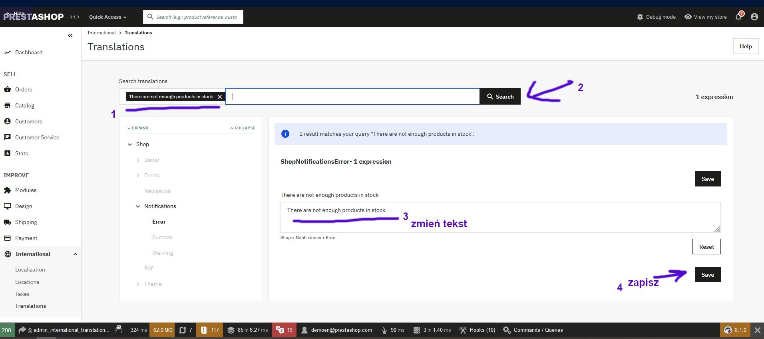
Task: Select Pdf in the domain tree
Action: pyautogui.click(x=148, y=268)
